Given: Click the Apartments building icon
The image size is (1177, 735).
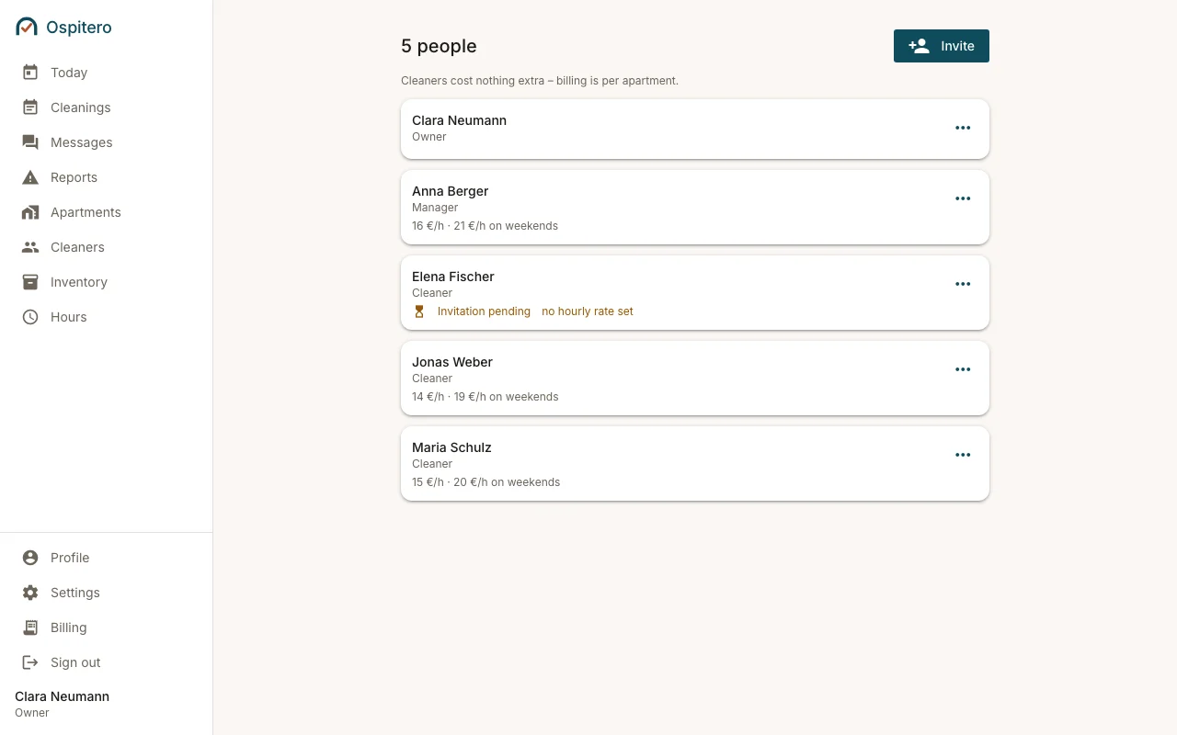Looking at the screenshot, I should click(30, 212).
